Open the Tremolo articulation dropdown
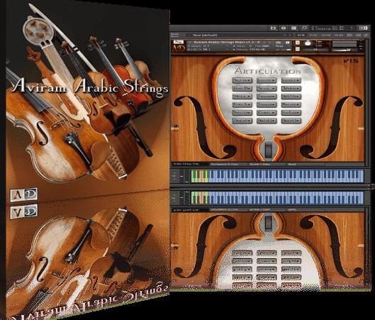Screen dimensions: 375x320 point(267,96)
